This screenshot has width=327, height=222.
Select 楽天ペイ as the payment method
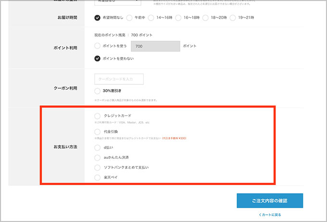click(98, 177)
